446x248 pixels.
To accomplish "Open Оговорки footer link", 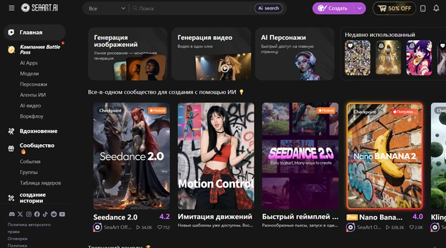I will (x=17, y=239).
